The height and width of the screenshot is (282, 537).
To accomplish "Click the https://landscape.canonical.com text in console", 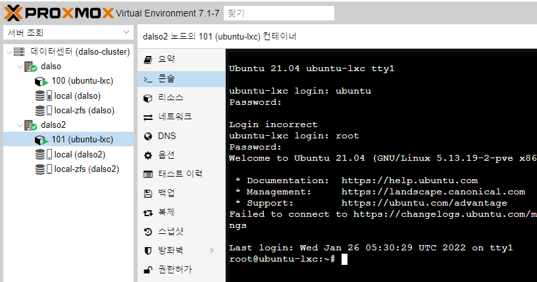I will (433, 192).
